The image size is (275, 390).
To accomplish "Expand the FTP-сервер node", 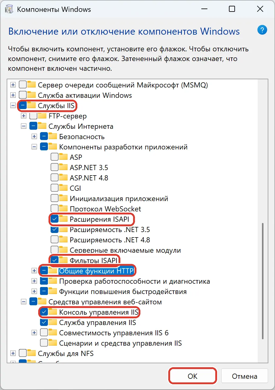I will 24,116.
